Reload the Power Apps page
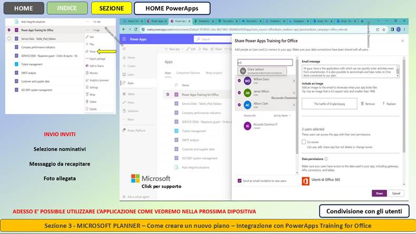This screenshot has height=234, width=416. (x=136, y=30)
